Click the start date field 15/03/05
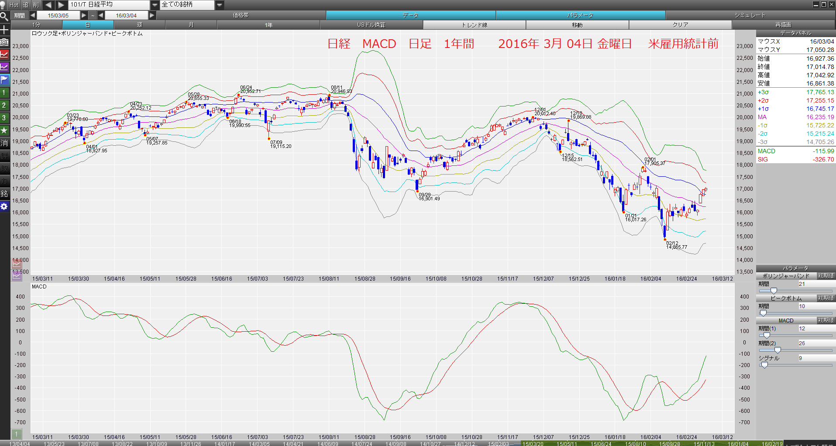The height and width of the screenshot is (446, 836). [x=58, y=15]
